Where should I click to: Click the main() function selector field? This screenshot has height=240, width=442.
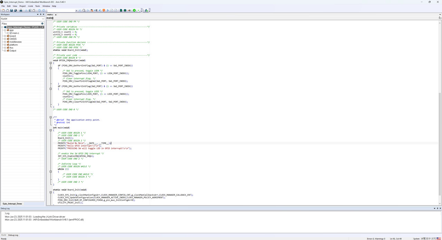click(x=50, y=18)
